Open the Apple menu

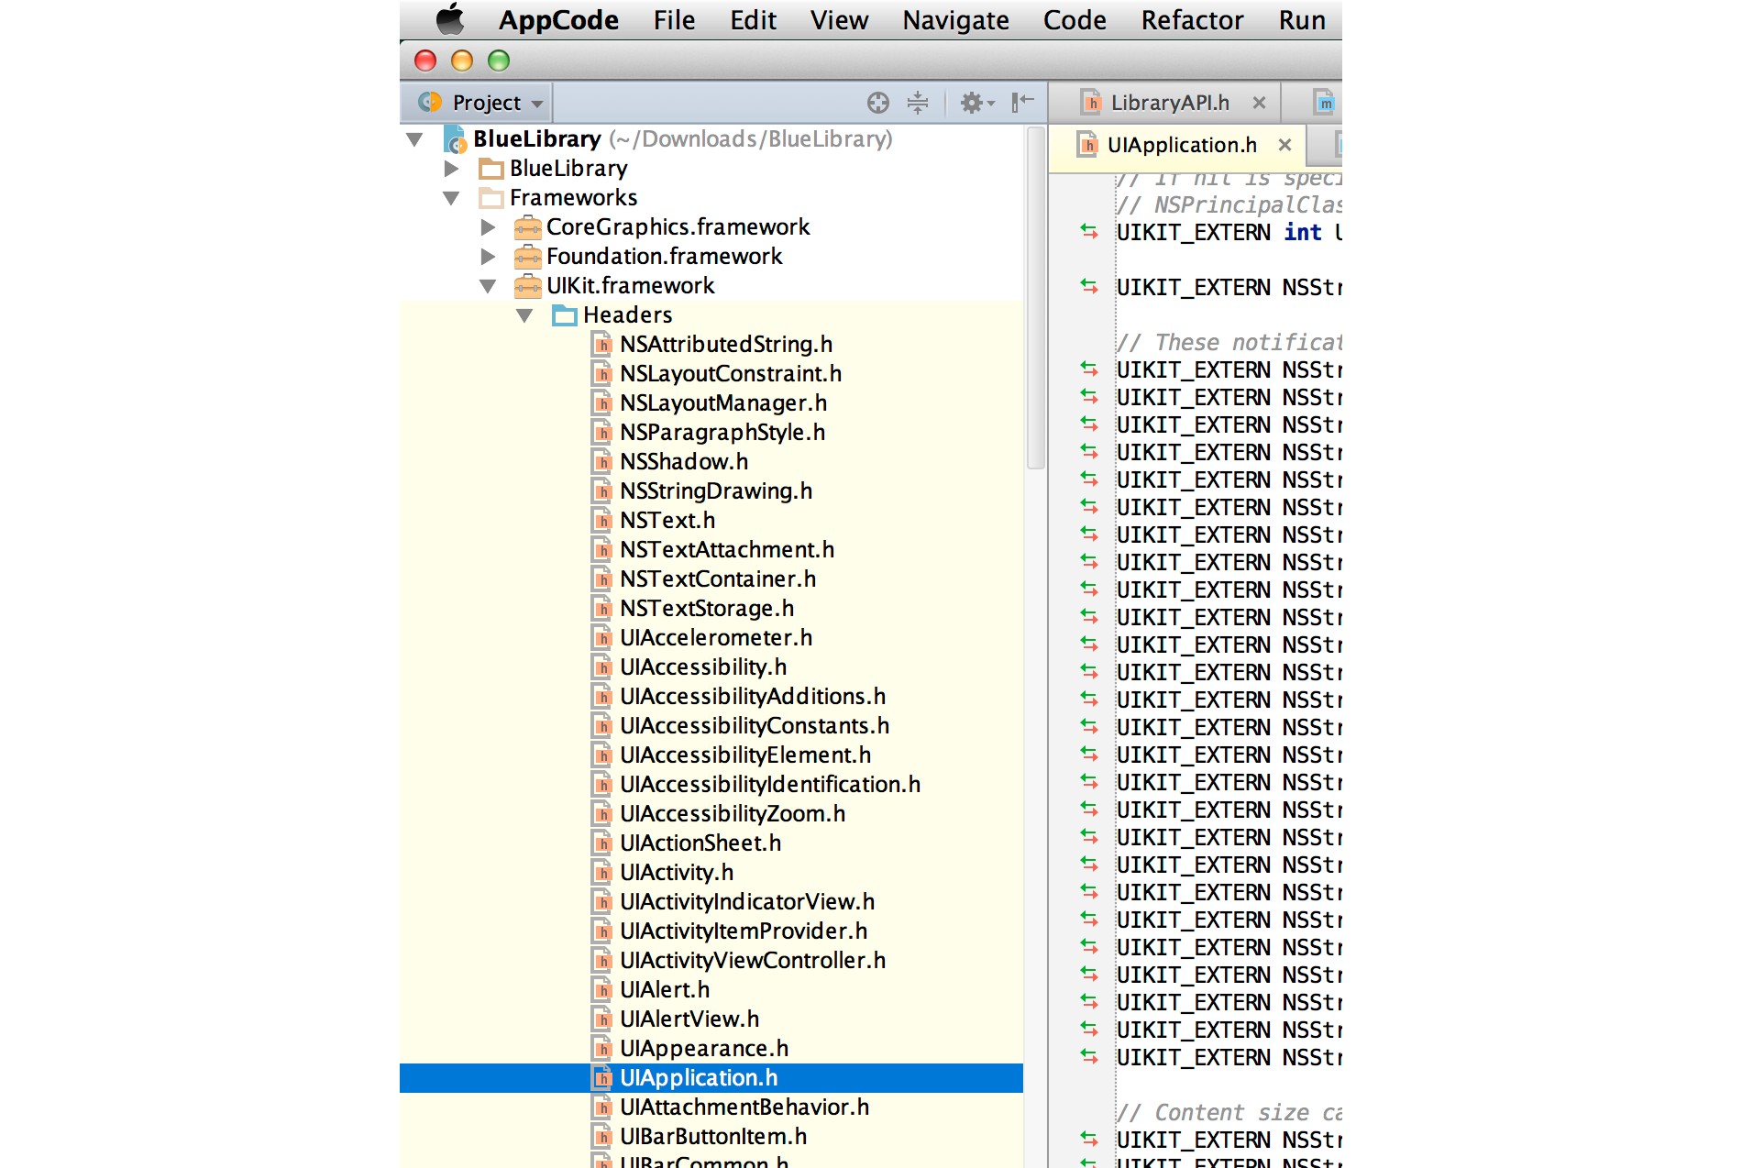pos(449,19)
